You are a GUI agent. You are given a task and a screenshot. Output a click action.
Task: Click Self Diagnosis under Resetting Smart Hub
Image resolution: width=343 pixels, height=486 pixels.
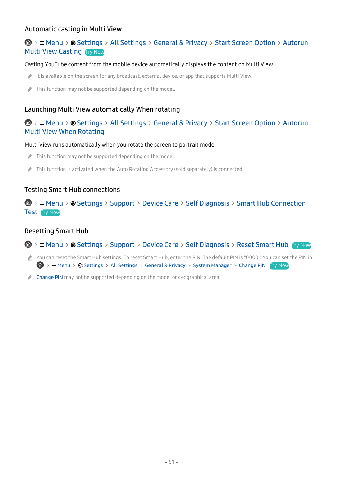[207, 245]
